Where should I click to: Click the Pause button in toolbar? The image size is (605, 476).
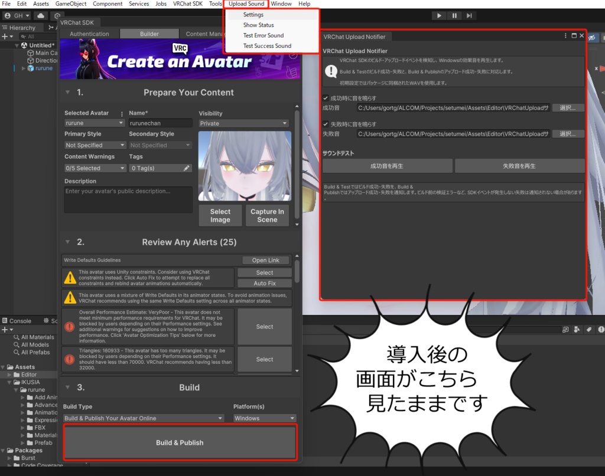pyautogui.click(x=454, y=16)
